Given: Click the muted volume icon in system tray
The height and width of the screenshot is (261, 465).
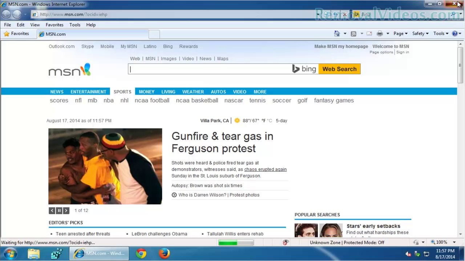Looking at the screenshot, I should [x=408, y=254].
